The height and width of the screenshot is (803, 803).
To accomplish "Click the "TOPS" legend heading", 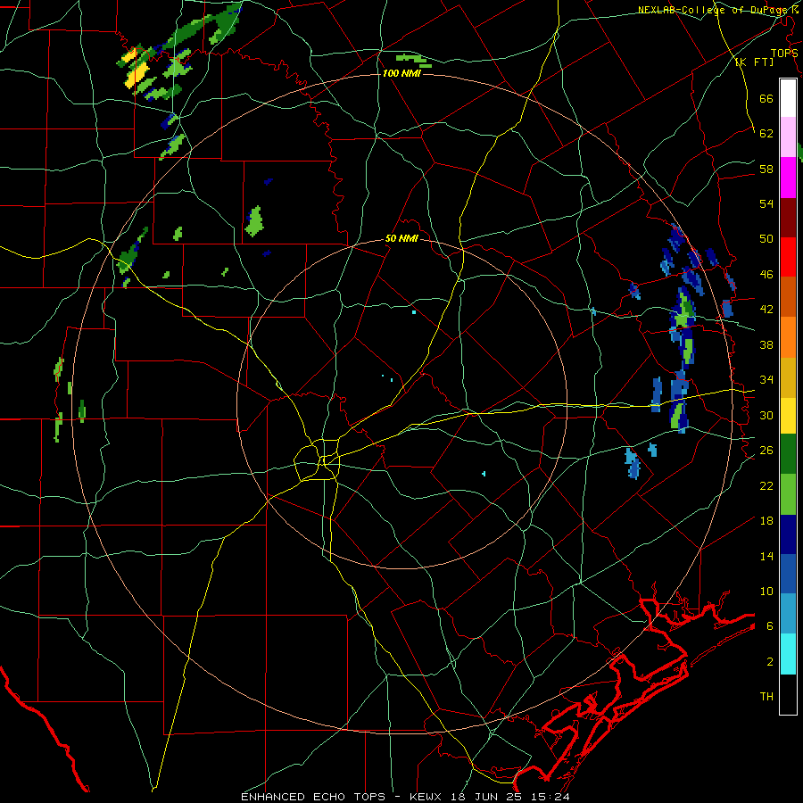I will (x=784, y=54).
